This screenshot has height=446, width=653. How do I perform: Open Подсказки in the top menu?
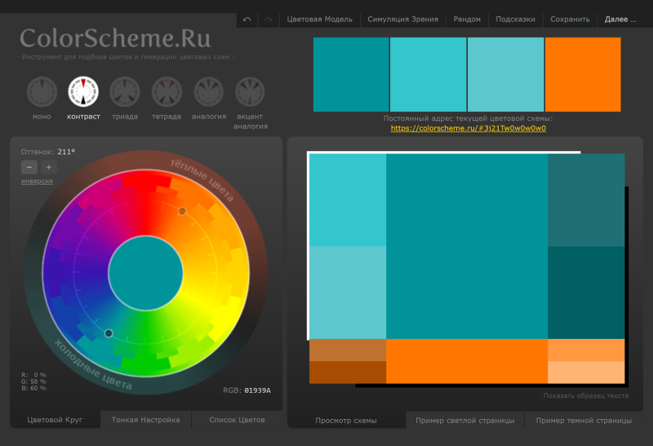[x=515, y=19]
